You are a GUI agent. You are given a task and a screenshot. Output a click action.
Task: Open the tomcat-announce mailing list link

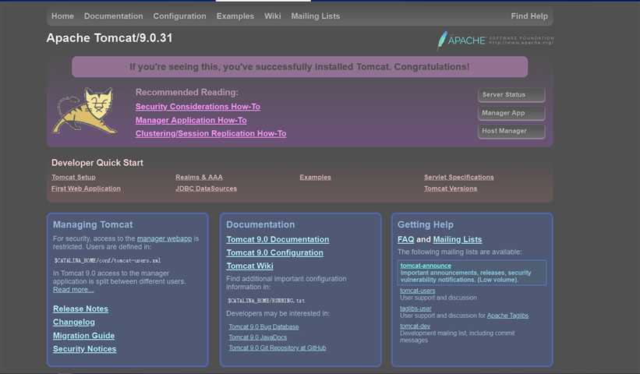pyautogui.click(x=426, y=266)
